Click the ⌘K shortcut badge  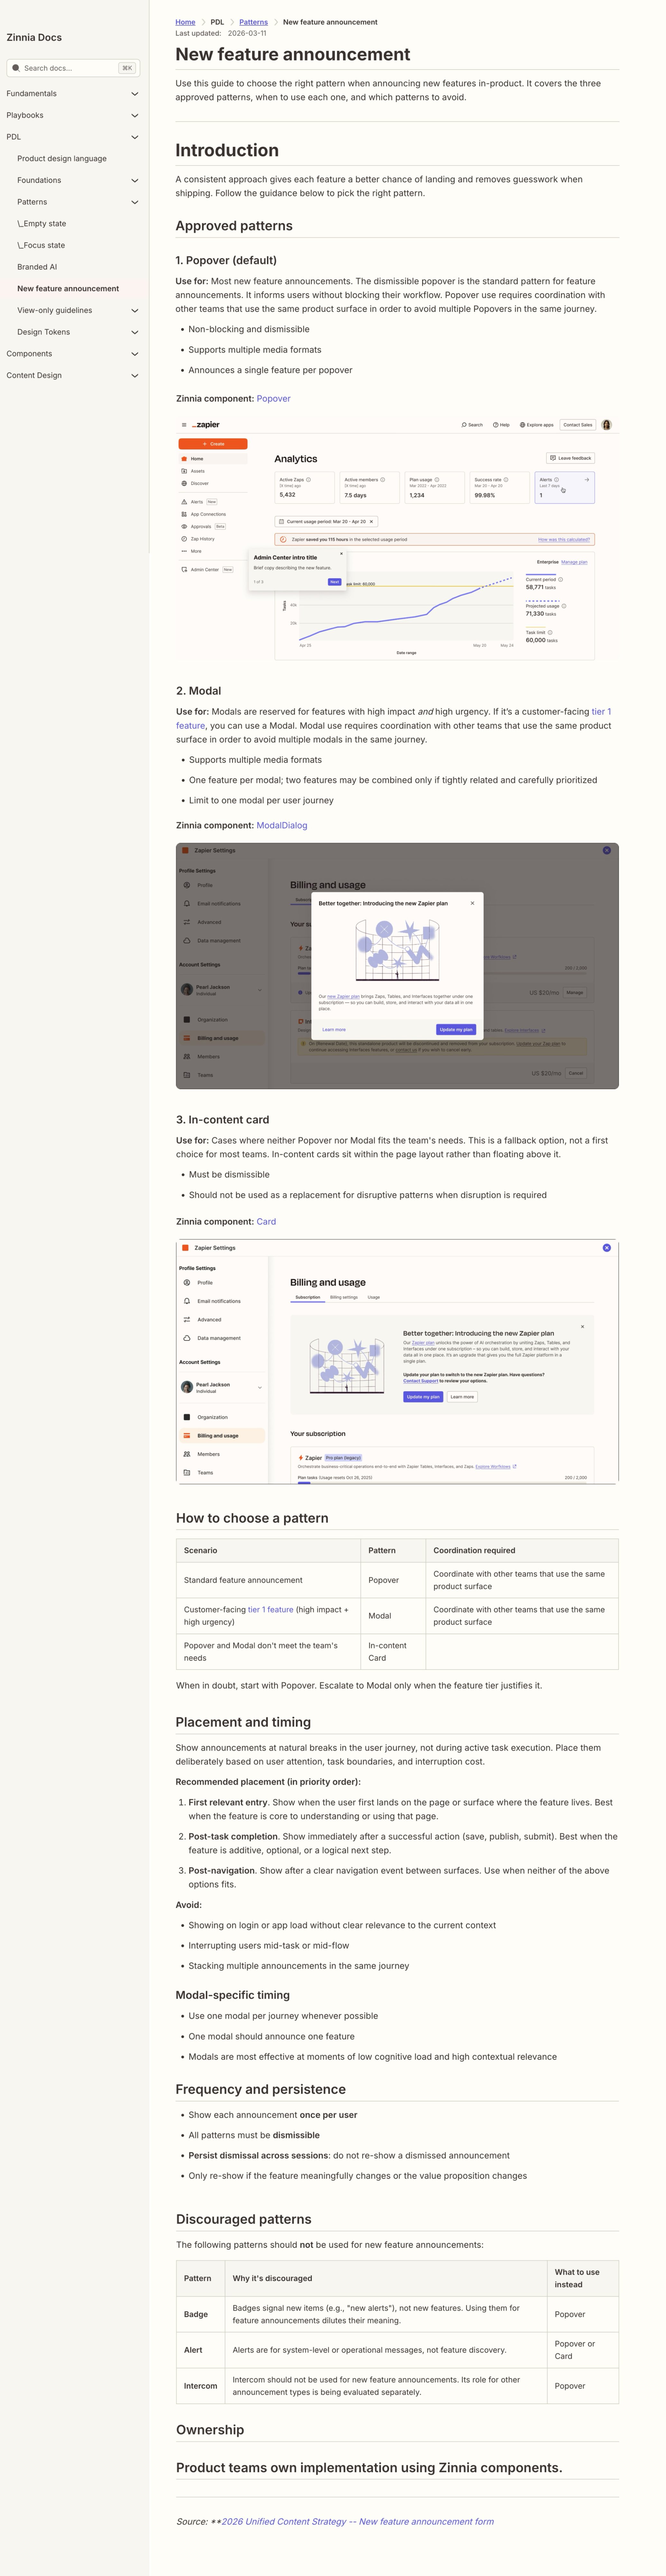tap(127, 68)
